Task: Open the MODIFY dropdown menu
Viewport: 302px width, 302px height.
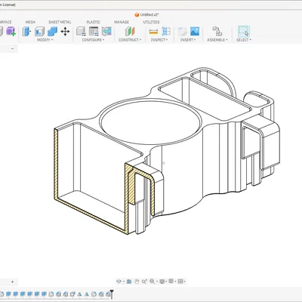Action: tap(45, 40)
